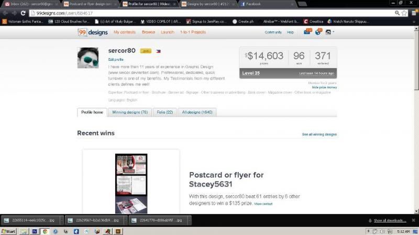Open Photoshop from the taskbar
The height and width of the screenshot is (235, 419).
[x=35, y=231]
